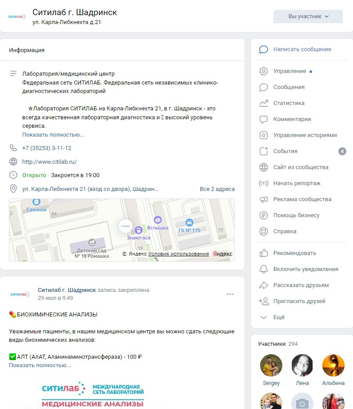Click the Справка lifebuoy icon
This screenshot has height=409, width=353.
[263, 231]
